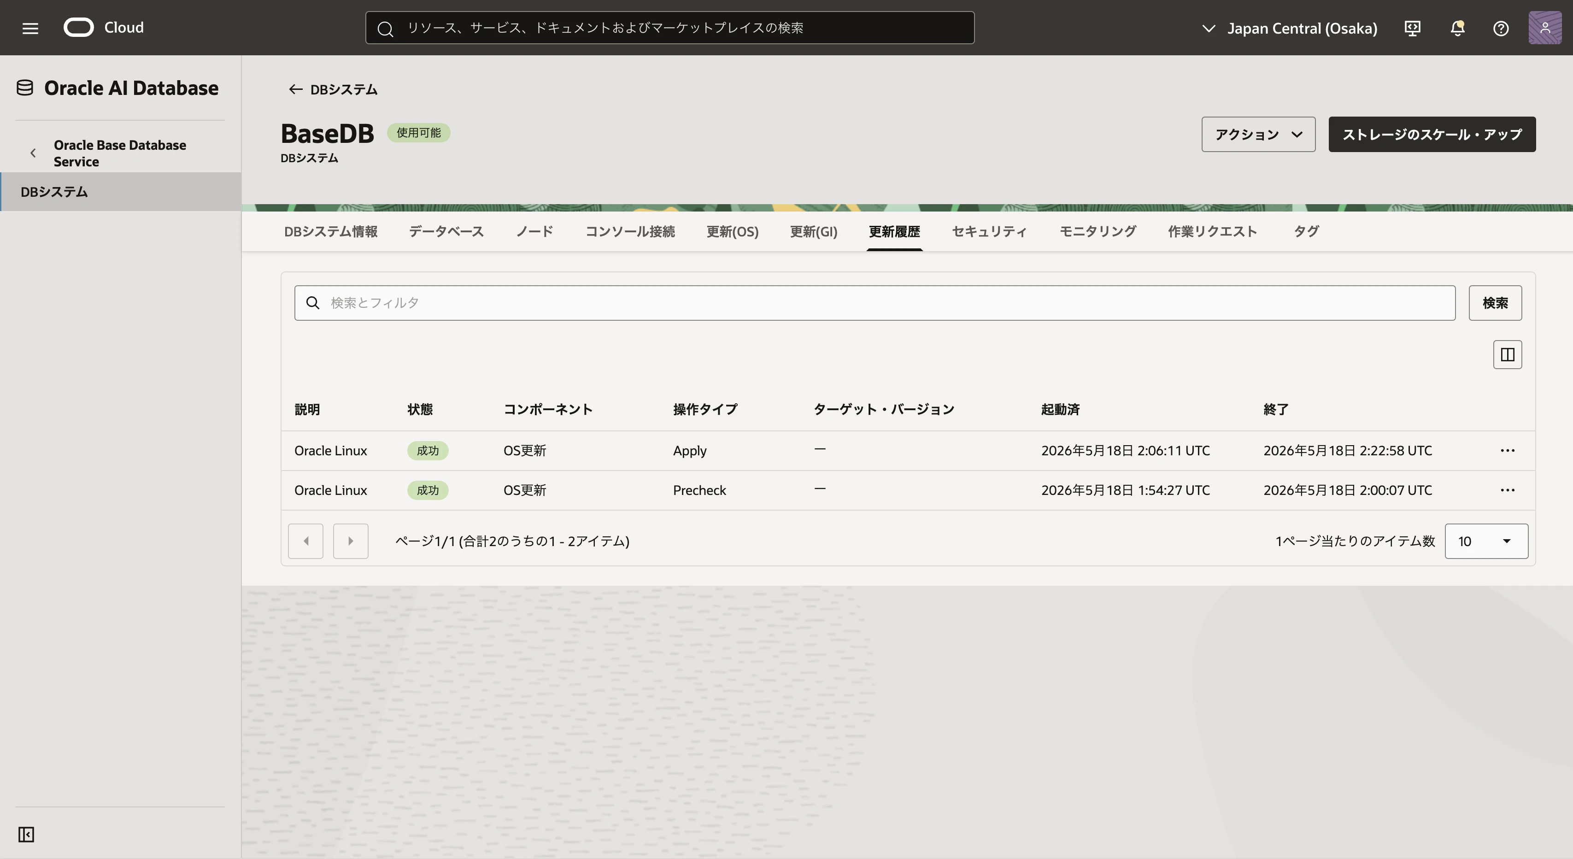Viewport: 1573px width, 859px height.
Task: Focus the global resource search field
Action: pyautogui.click(x=670, y=28)
